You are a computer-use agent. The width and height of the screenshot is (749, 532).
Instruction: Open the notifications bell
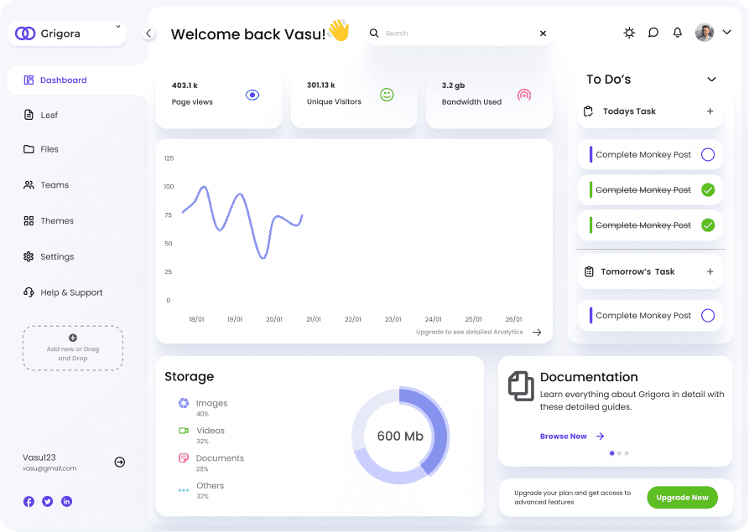pyautogui.click(x=678, y=33)
